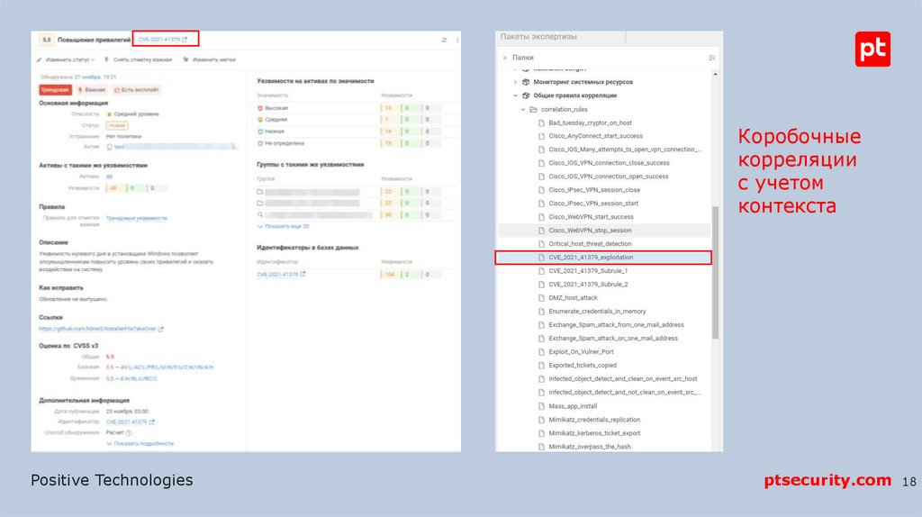
Task: Click the 'Не определена' significance icon
Action: (260, 143)
